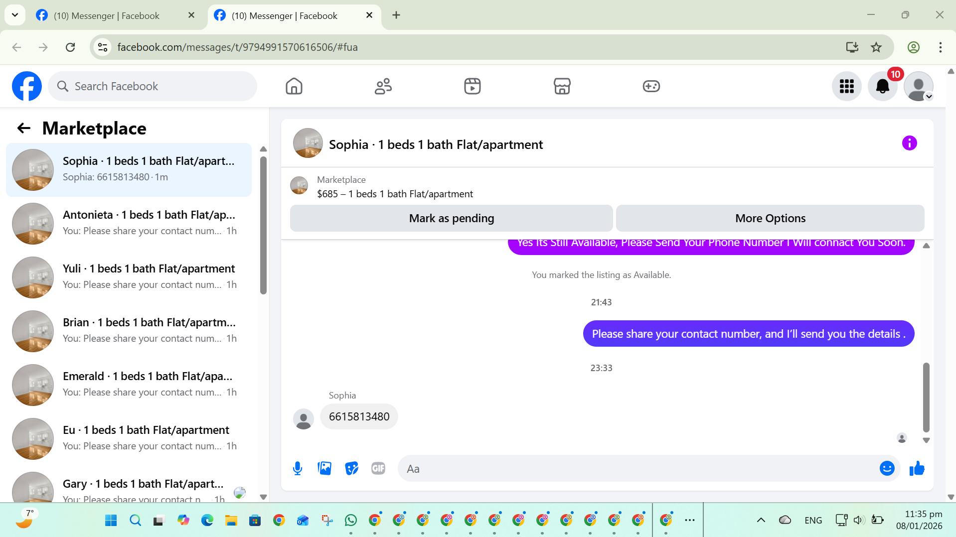This screenshot has width=956, height=537.
Task: Install the app from address bar icon
Action: 852,47
